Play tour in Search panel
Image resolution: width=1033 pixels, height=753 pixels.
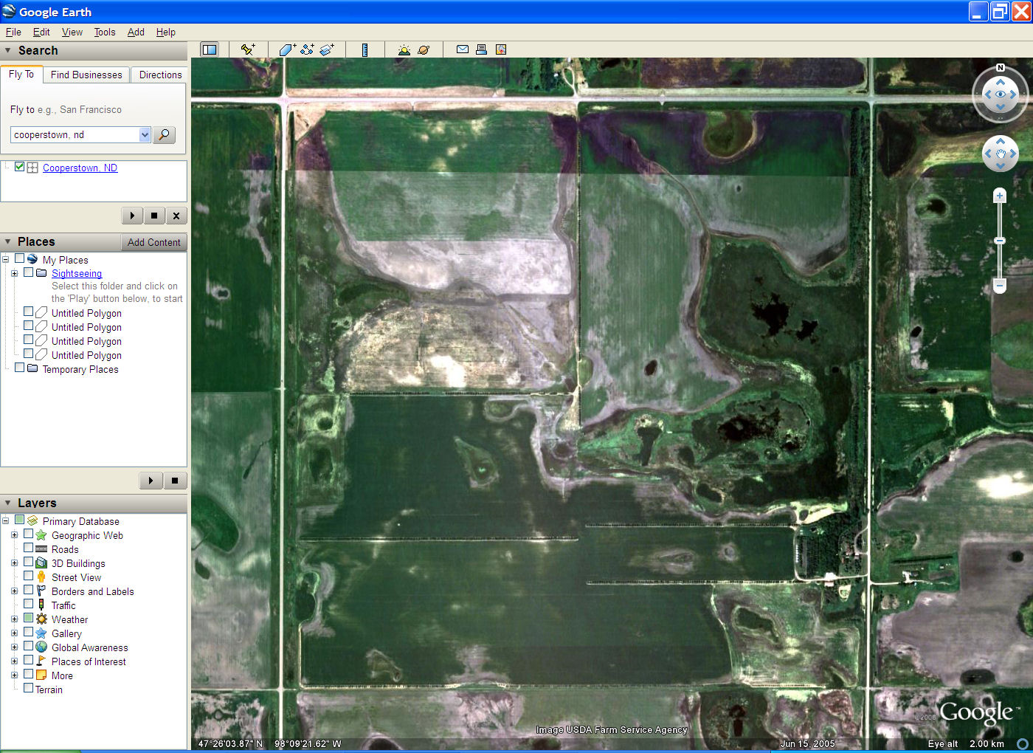(132, 216)
